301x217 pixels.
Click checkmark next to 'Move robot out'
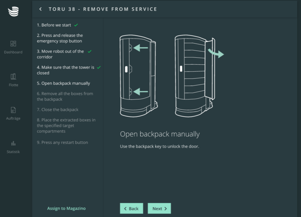click(89, 51)
